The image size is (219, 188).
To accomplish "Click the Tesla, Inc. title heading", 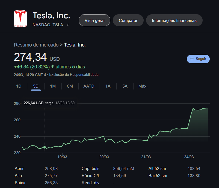I will tap(51, 16).
